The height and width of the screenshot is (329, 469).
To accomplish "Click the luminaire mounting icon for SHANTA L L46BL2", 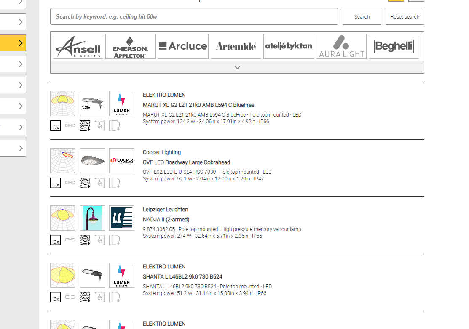I will [x=100, y=297].
